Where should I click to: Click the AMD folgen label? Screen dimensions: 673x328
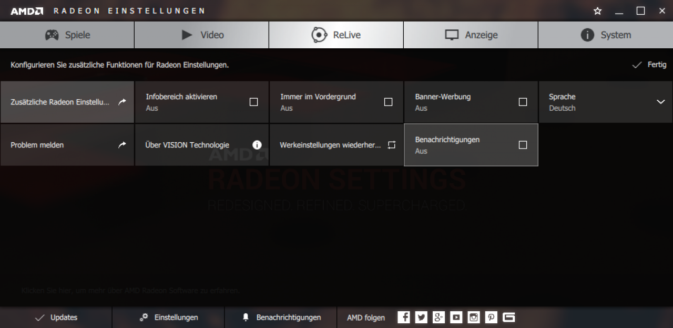366,318
